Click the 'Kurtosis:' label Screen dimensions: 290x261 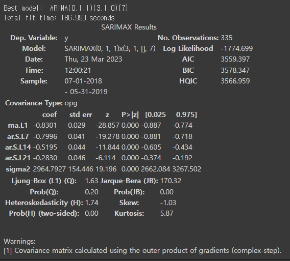tap(129, 214)
